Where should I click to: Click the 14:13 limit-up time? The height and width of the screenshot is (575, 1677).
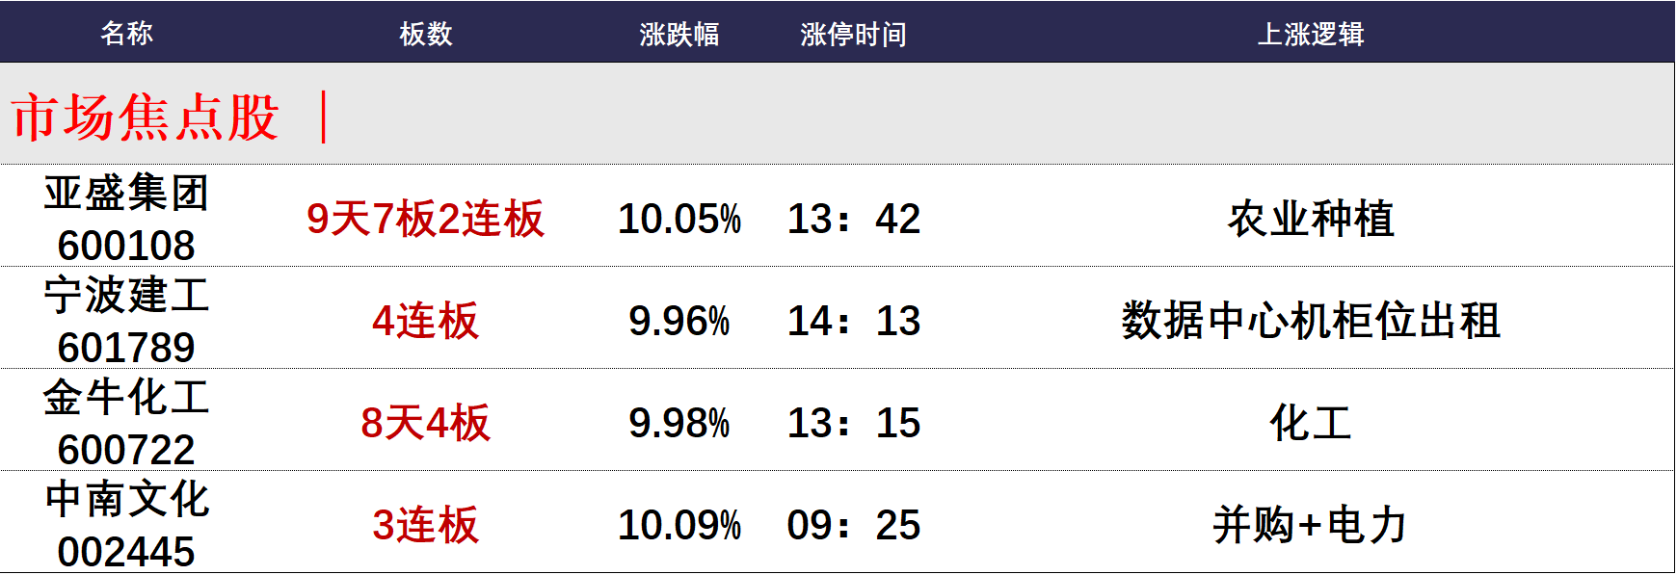click(853, 321)
